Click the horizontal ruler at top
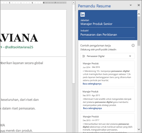Image resolution: width=142 pixels, height=133 pixels. tap(33, 3)
